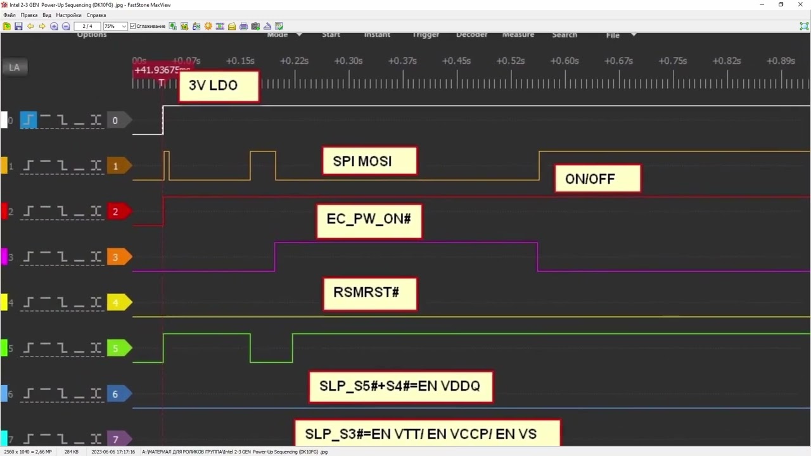Toggle the either-edge trigger on channel 5
This screenshot has width=811, height=456.
[96, 348]
